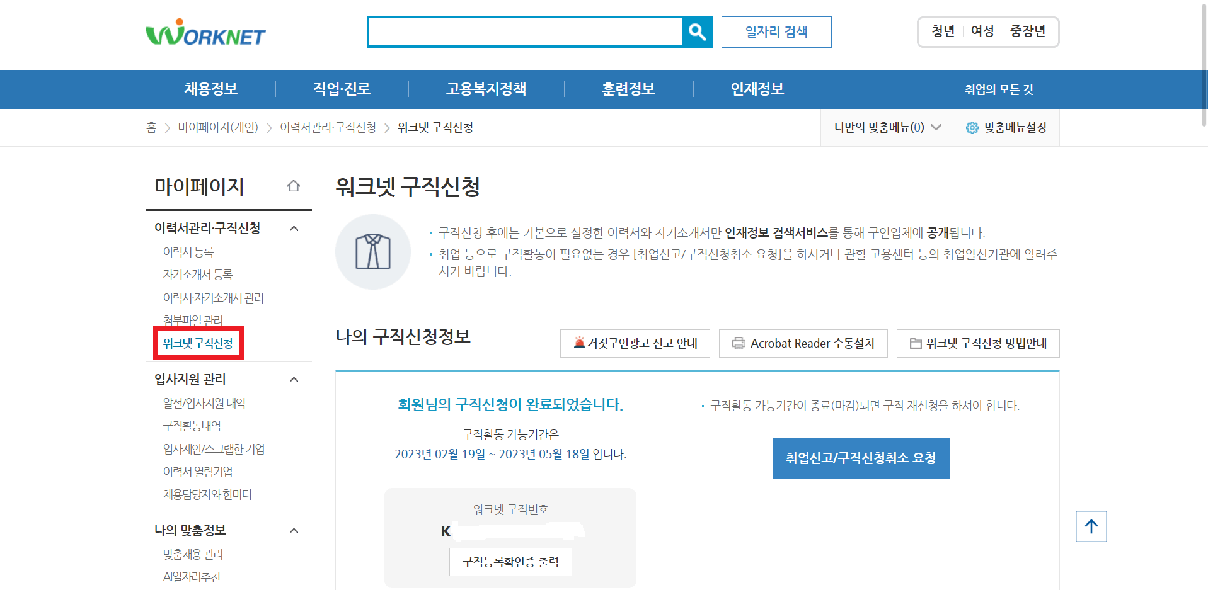The height and width of the screenshot is (590, 1208).
Task: Open 채용담당자와 한마디 in the sidebar
Action: coord(207,494)
